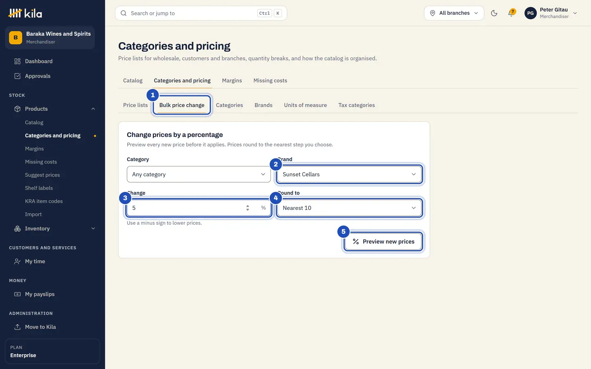Switch to the Catalog top tab
The width and height of the screenshot is (591, 369).
click(133, 80)
